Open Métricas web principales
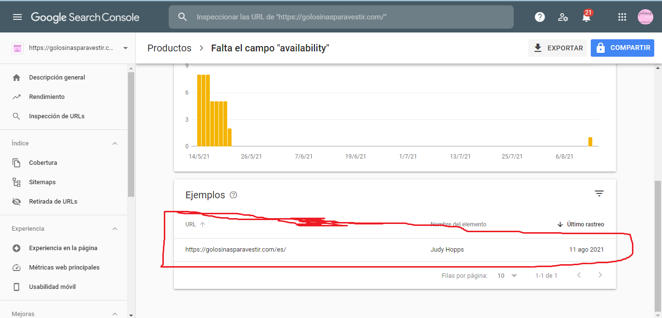662x318 pixels. 63,268
